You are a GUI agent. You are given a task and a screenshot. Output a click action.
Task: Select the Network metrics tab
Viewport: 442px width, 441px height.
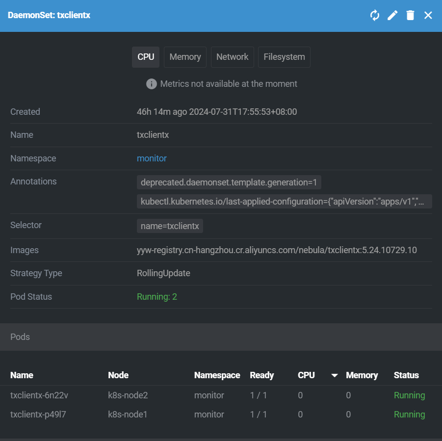[x=232, y=57]
